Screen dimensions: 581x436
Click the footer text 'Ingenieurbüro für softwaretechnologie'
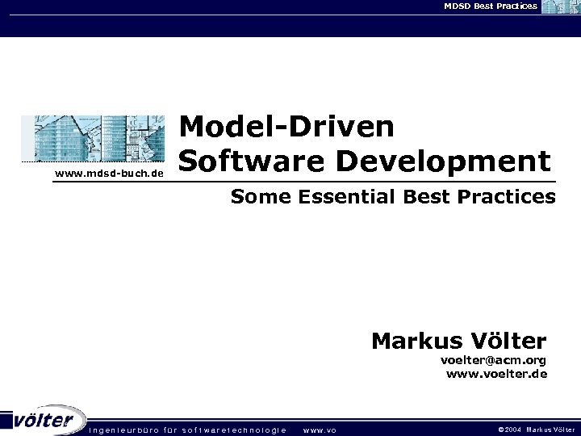click(187, 430)
